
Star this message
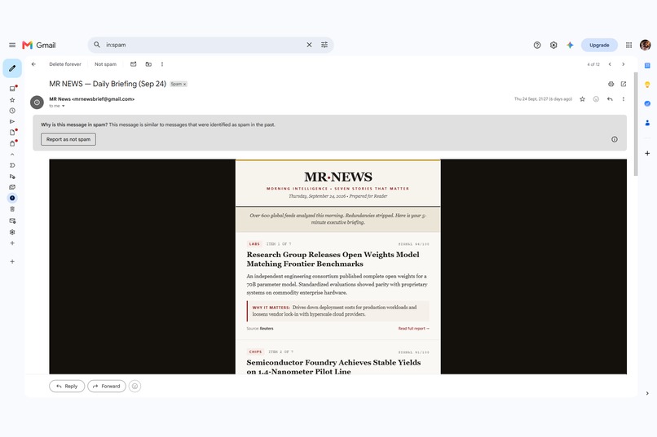tap(583, 99)
